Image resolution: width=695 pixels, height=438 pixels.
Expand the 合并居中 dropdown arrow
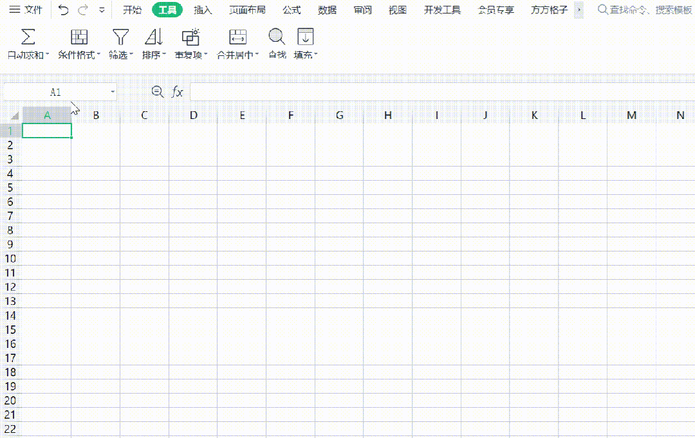point(257,55)
